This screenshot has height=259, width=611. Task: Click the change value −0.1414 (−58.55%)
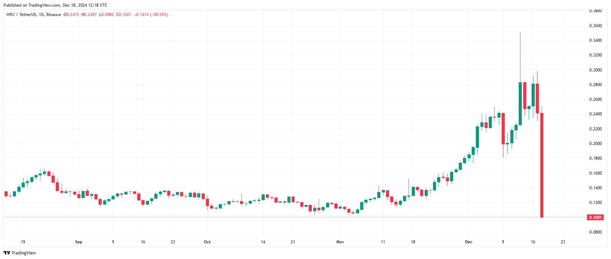click(x=151, y=15)
